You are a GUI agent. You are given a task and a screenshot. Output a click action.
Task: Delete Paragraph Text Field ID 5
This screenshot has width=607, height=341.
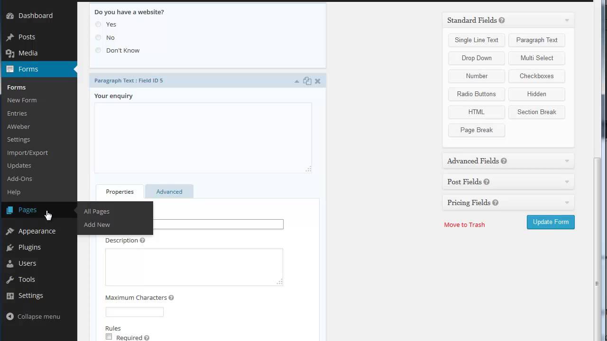tap(318, 81)
